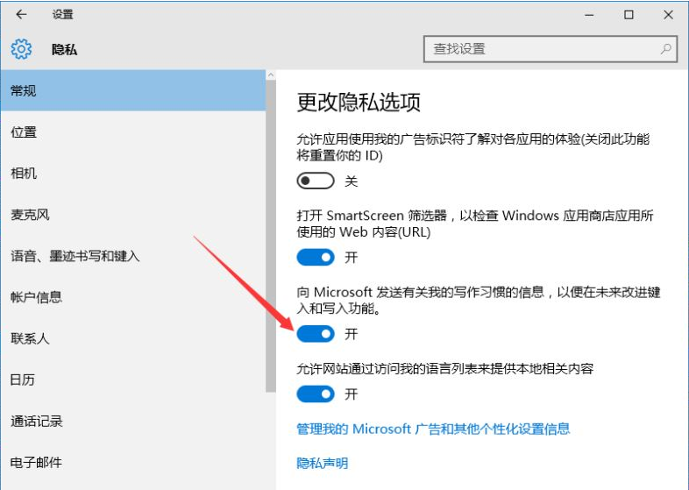Turn off the SmartScreen filter switch

tap(316, 258)
